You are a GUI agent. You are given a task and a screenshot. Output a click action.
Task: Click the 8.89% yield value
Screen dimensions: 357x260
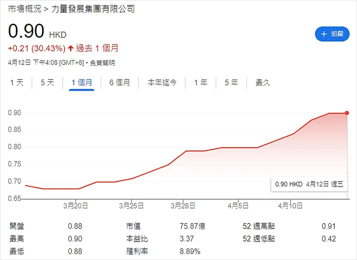pyautogui.click(x=190, y=252)
